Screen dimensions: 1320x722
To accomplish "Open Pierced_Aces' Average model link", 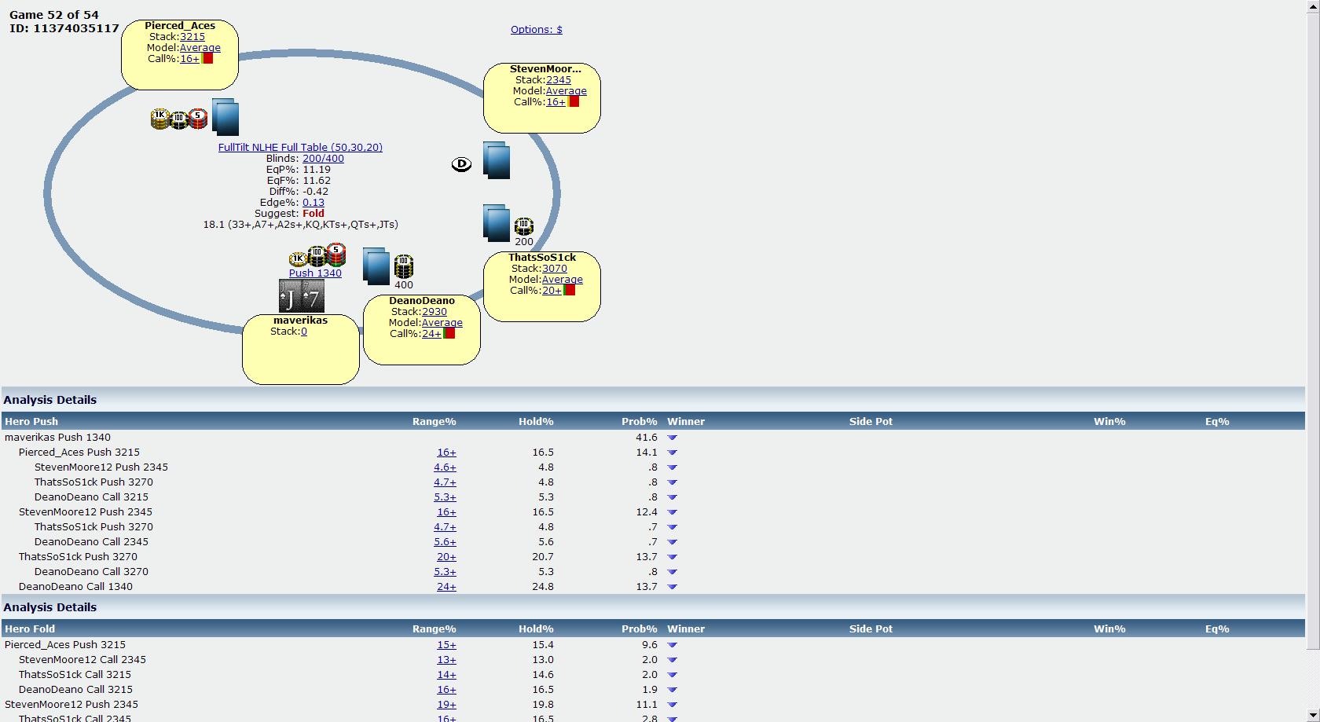I will click(200, 48).
